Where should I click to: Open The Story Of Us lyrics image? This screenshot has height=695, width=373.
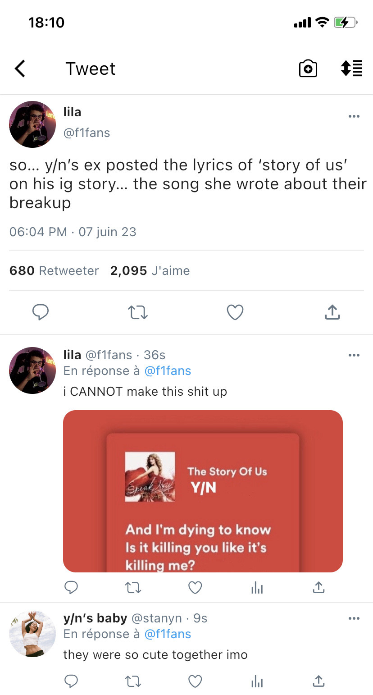tap(203, 491)
